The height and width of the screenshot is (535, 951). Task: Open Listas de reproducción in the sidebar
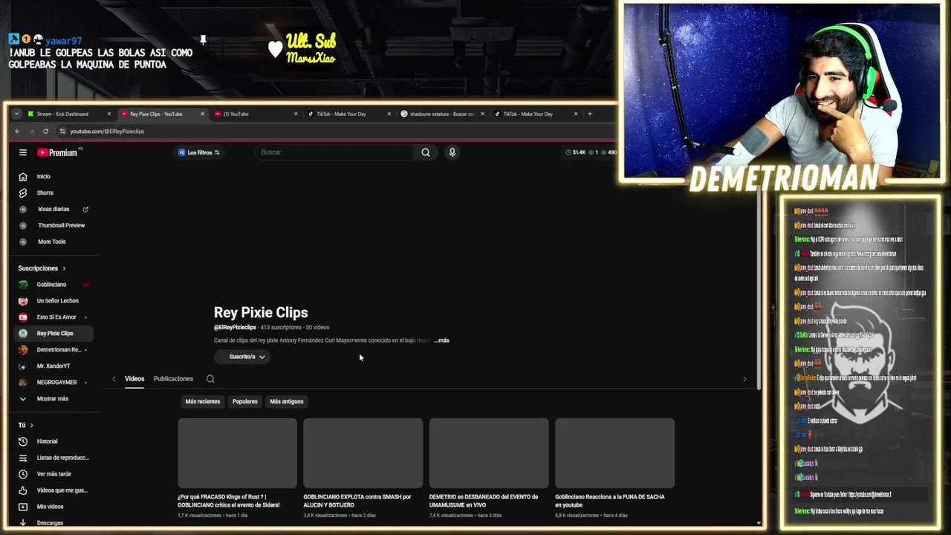pos(53,458)
